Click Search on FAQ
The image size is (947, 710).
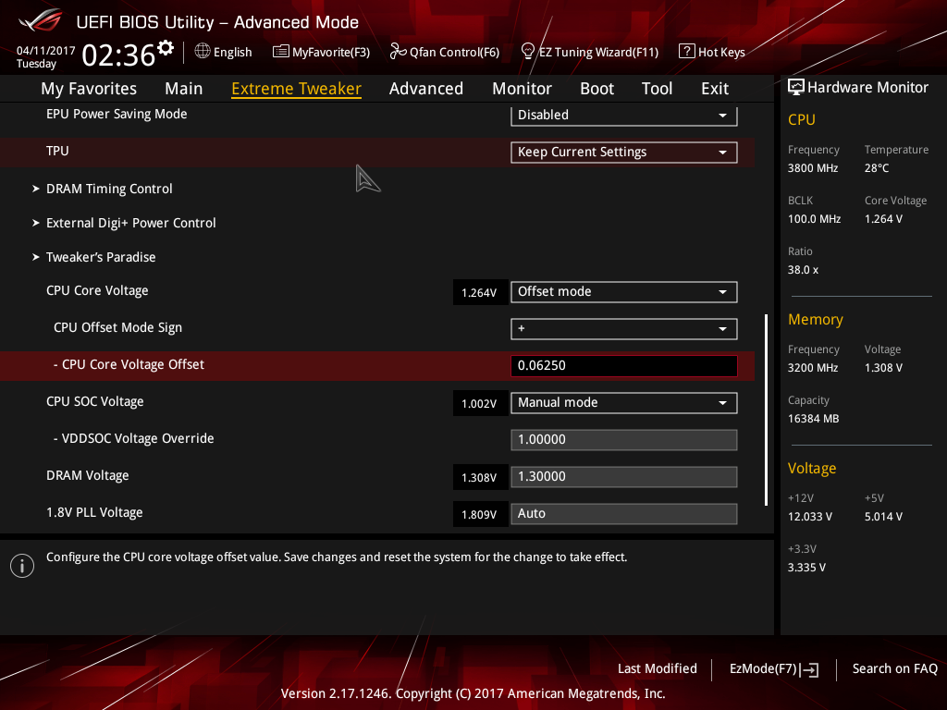coord(894,669)
